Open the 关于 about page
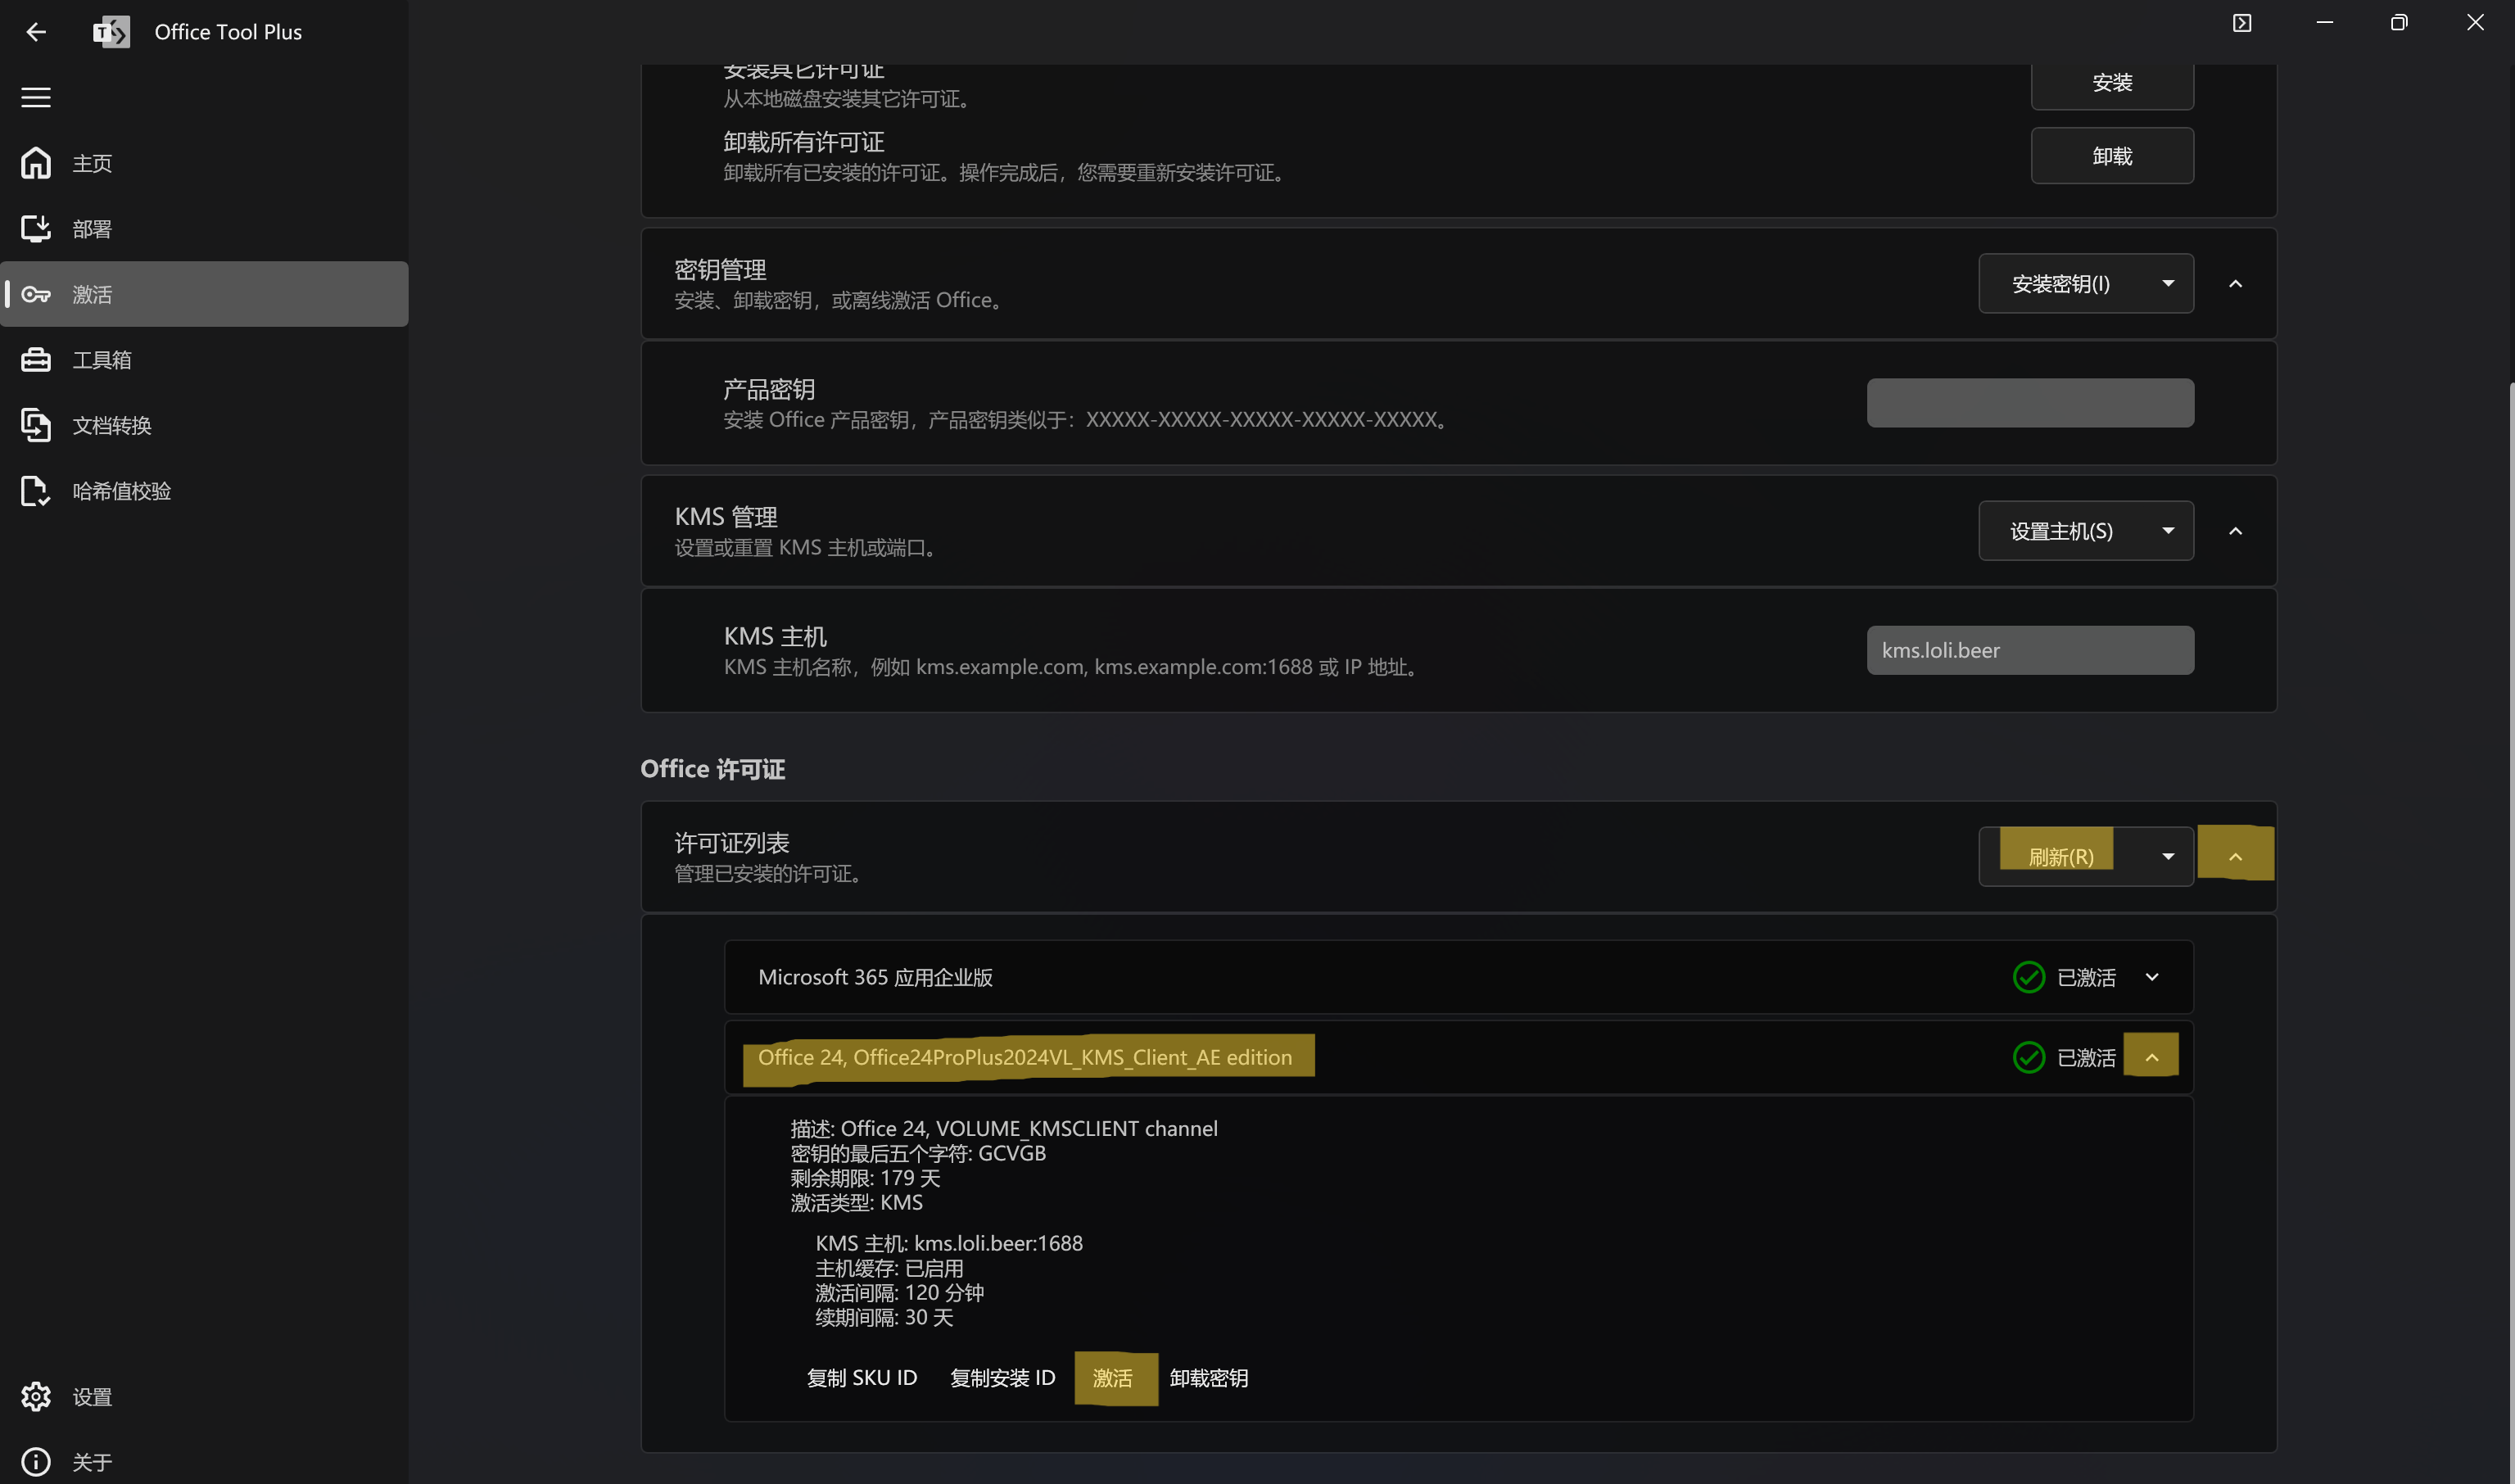 click(91, 1461)
